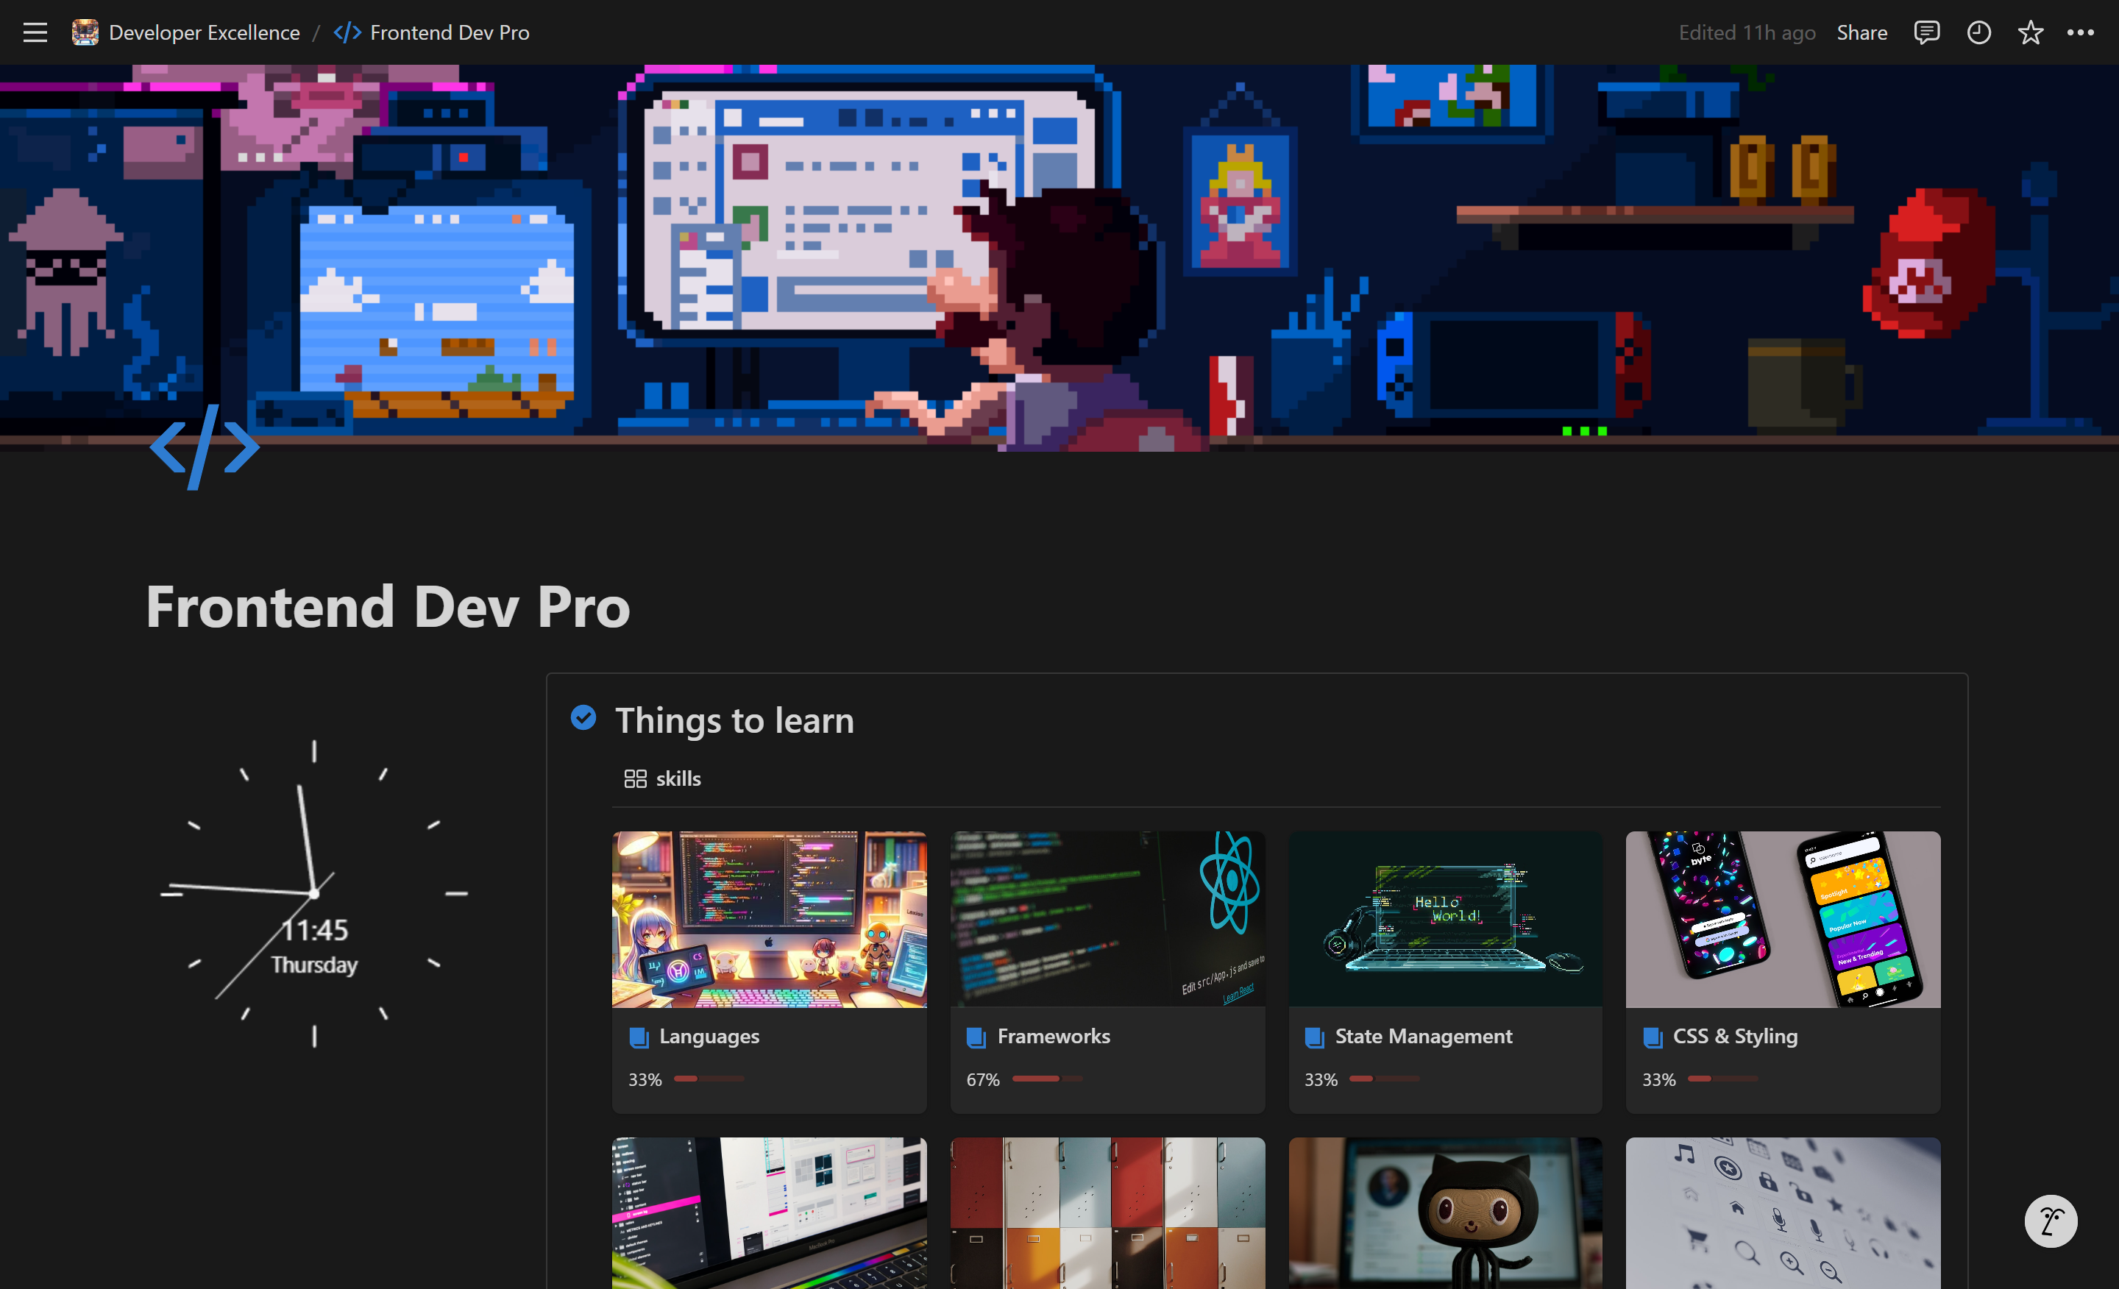Click the blue checkmark icon of Things to learn
Viewport: 2119px width, 1289px height.
pos(583,718)
